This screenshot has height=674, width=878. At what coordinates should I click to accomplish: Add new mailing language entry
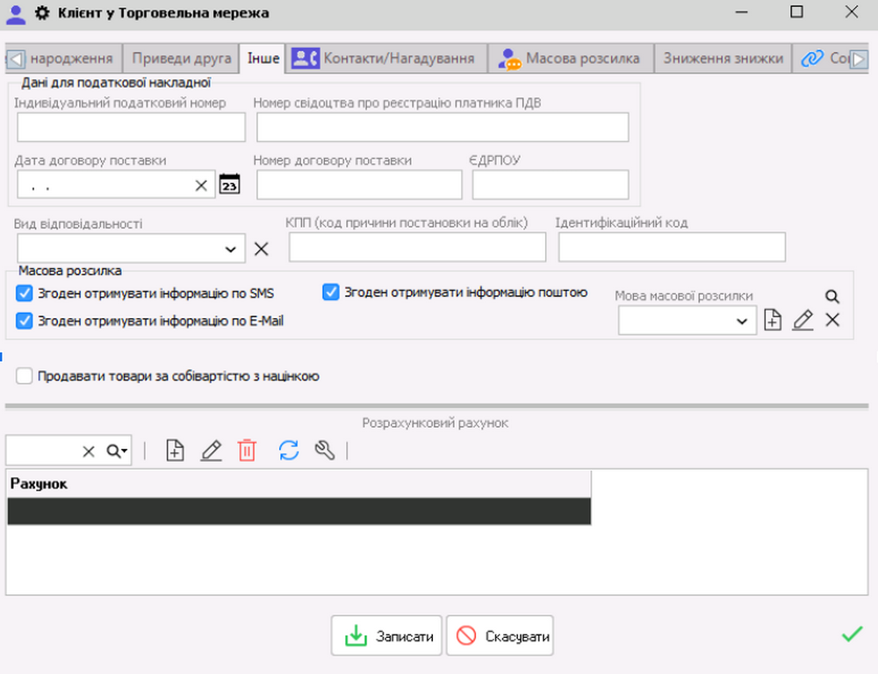[x=773, y=321]
